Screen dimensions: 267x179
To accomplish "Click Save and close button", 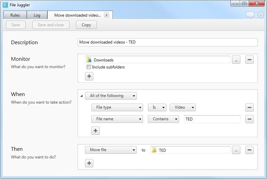I will click(51, 25).
